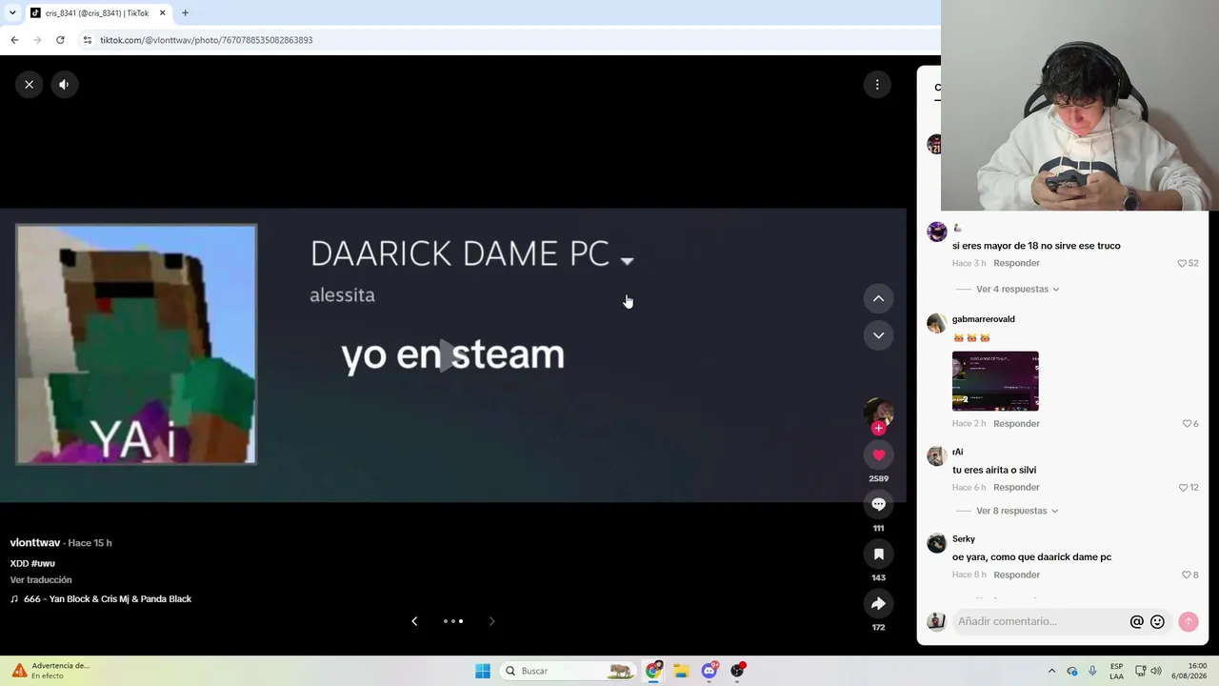
Task: Mute the post's sound
Action: click(64, 85)
